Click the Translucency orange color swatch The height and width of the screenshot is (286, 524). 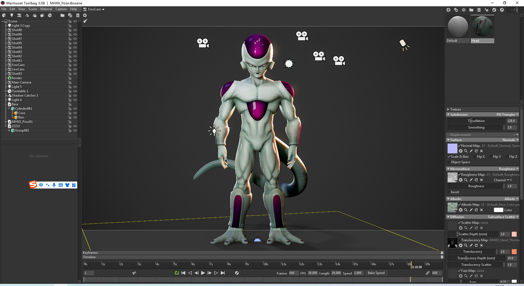pos(514,252)
